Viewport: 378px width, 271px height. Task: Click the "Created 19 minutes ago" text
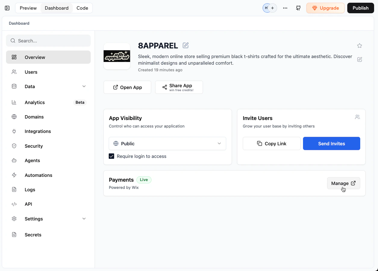pyautogui.click(x=160, y=70)
